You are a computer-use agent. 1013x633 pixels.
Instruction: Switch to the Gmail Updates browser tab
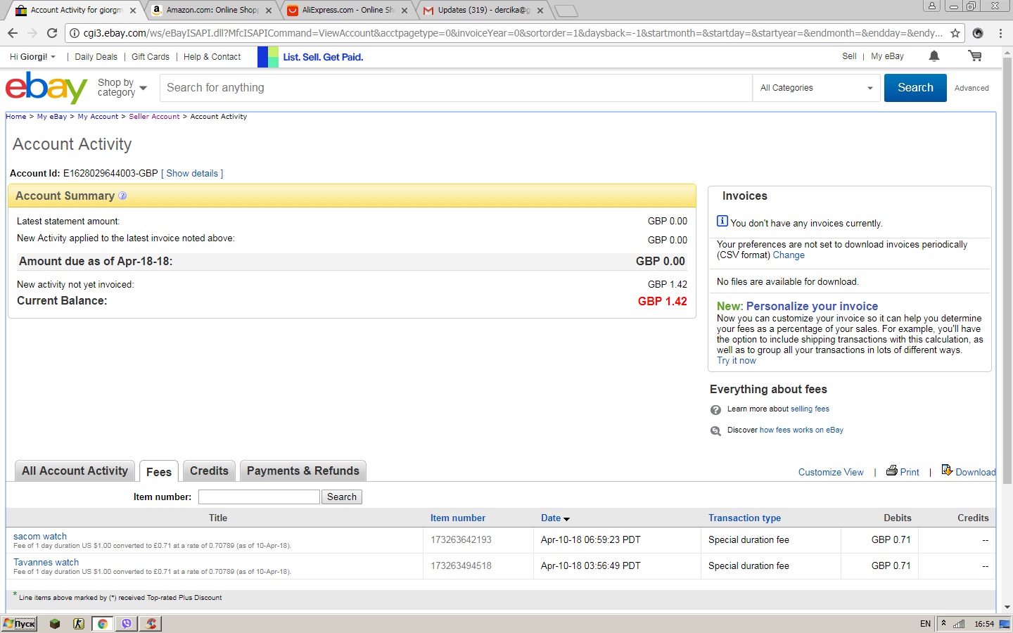pos(483,11)
